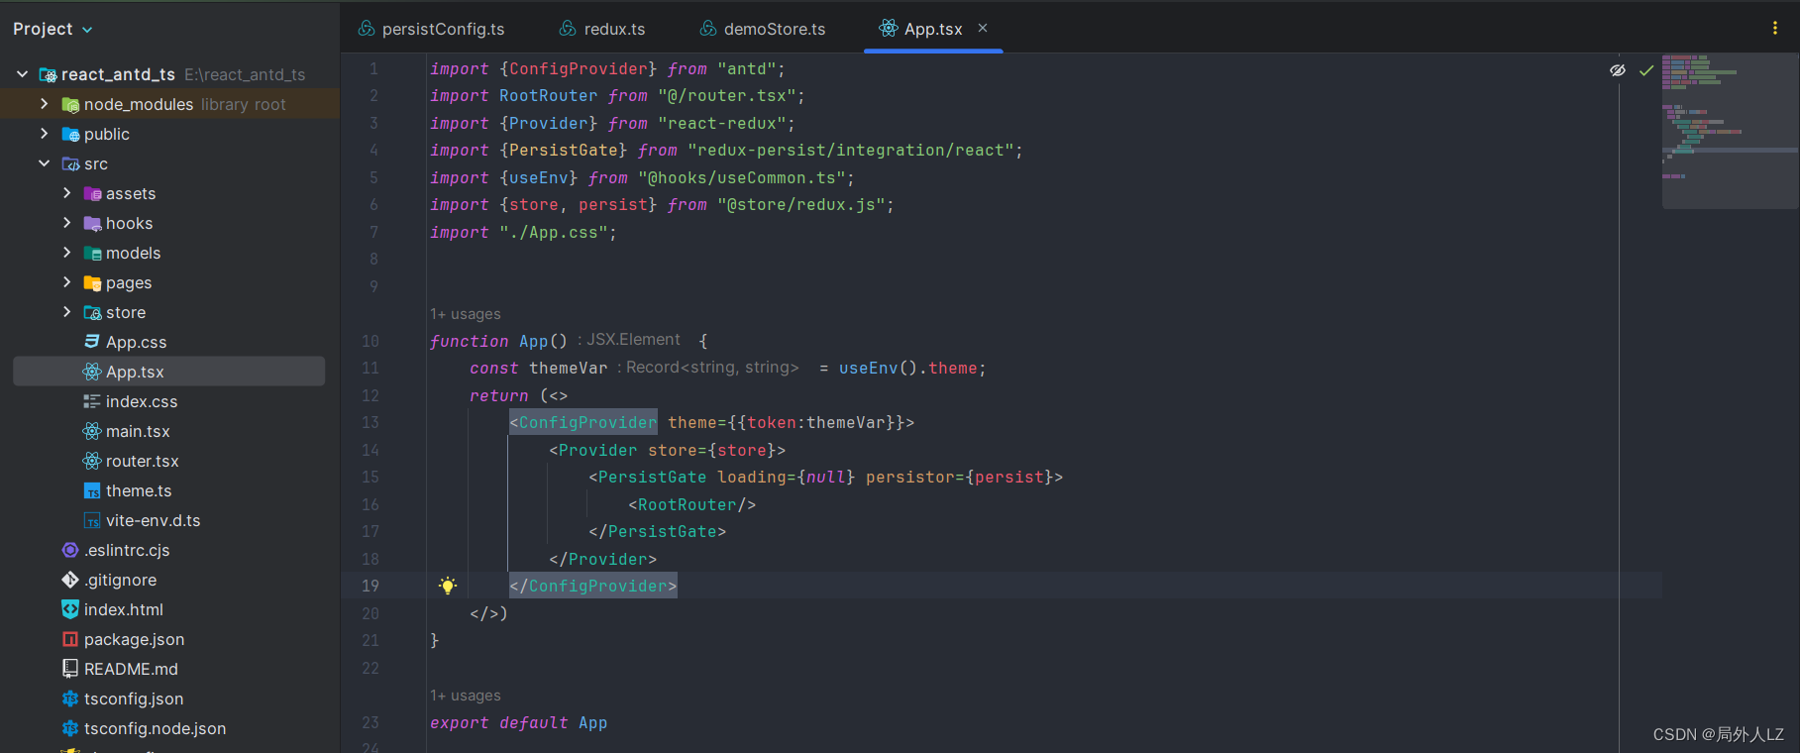Click the package.json file icon

point(70,639)
